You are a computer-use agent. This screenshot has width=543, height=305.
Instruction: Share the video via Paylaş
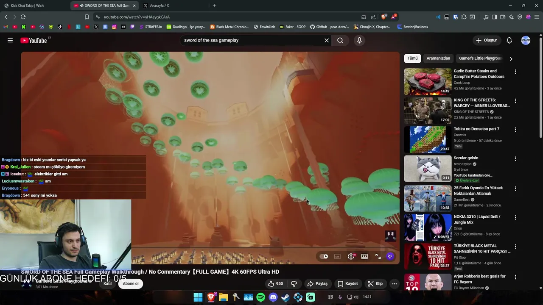click(x=317, y=284)
